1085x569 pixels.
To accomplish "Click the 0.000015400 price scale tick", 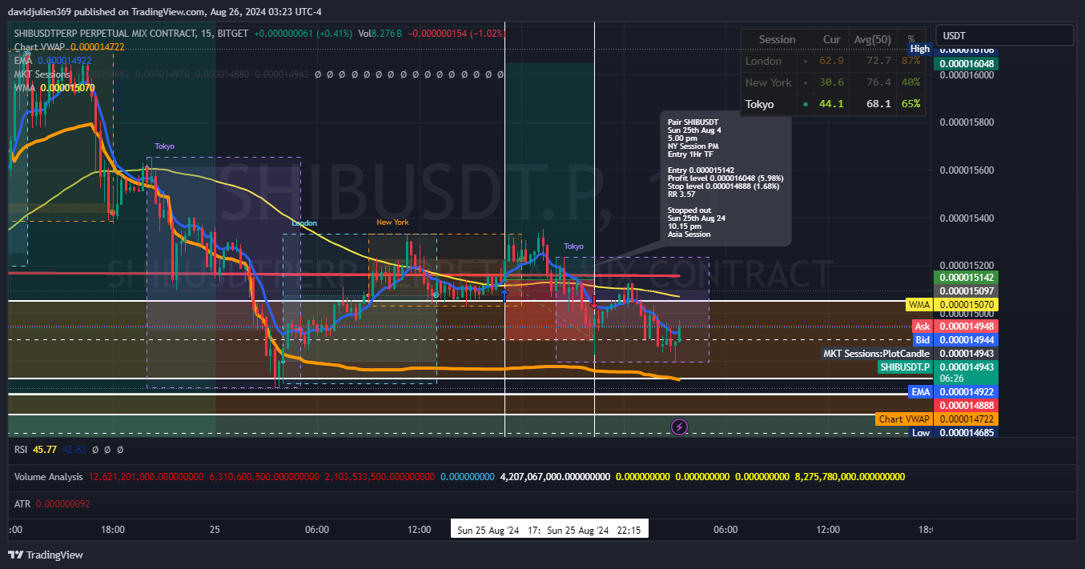I will coord(966,218).
